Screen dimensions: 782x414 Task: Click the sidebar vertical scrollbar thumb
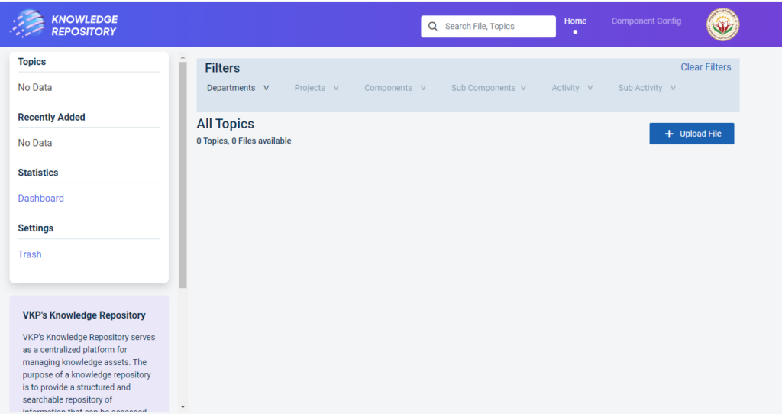(x=183, y=174)
